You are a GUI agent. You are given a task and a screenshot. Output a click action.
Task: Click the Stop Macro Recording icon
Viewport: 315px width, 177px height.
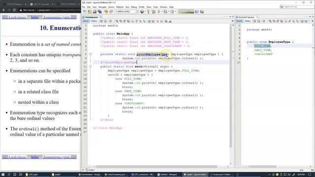click(x=161, y=21)
